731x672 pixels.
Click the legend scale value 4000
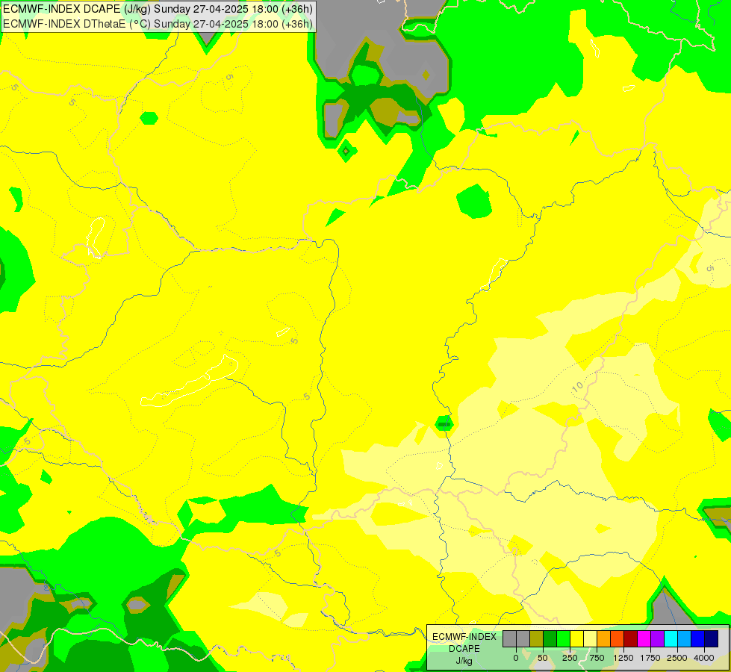[704, 658]
